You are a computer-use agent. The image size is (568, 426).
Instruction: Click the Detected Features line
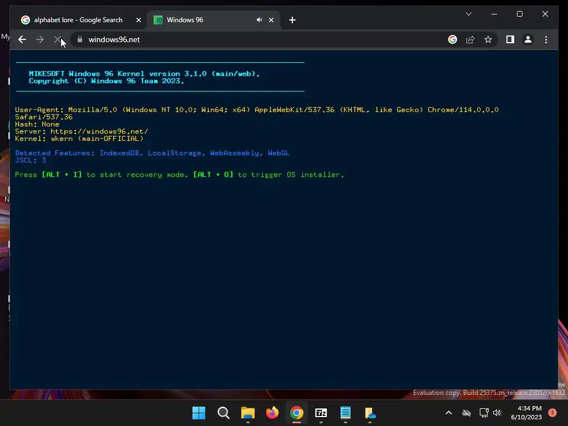(x=152, y=153)
